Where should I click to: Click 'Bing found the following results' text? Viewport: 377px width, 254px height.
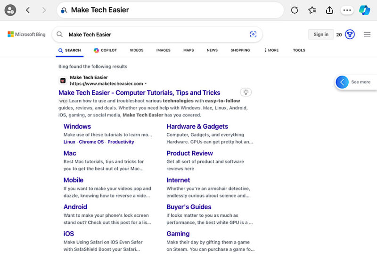(93, 66)
